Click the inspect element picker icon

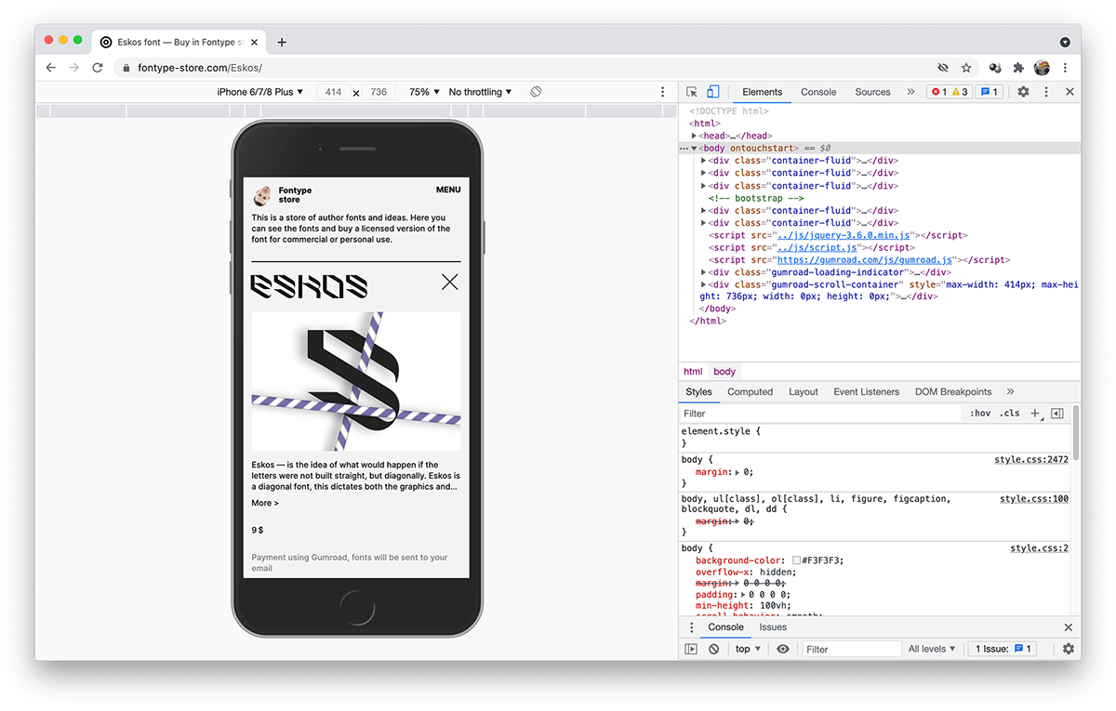pos(692,92)
